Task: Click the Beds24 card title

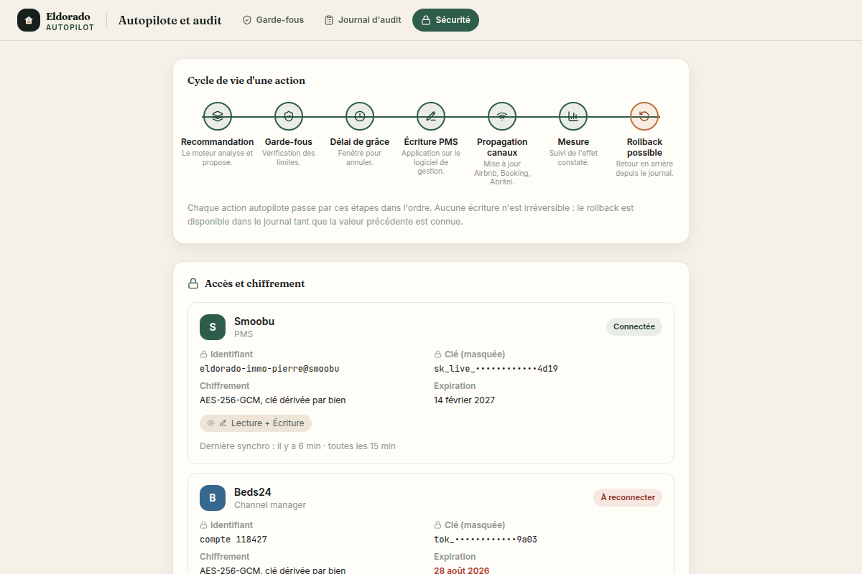Action: click(253, 492)
